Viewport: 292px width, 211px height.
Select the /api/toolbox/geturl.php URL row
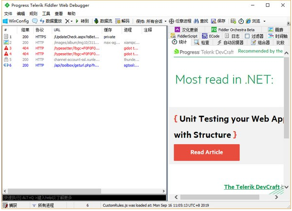[76, 65]
